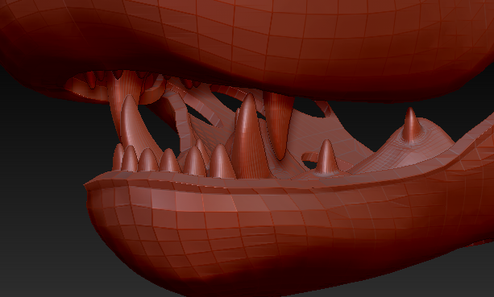The height and width of the screenshot is (297, 494).
Task: Select the spike atop the rounded gum mound
Action: click(x=411, y=125)
